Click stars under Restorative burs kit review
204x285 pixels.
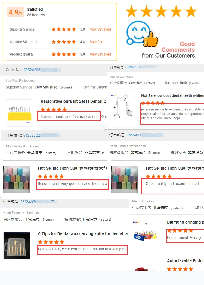[x=54, y=109]
